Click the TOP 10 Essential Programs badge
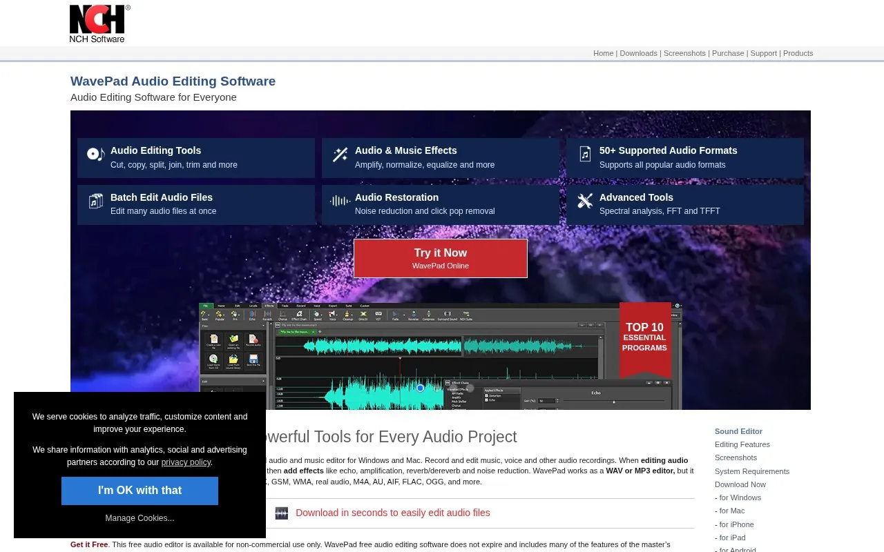Screen dimensions: 884x552 [x=645, y=339]
